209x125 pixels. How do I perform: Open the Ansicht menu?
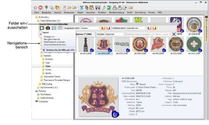coord(58,12)
